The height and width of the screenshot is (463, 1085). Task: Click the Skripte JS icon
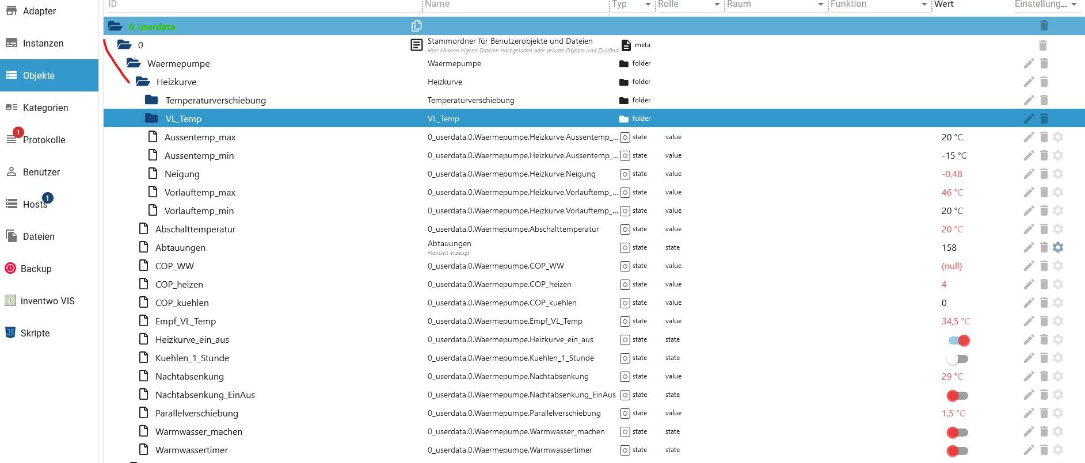tap(10, 332)
